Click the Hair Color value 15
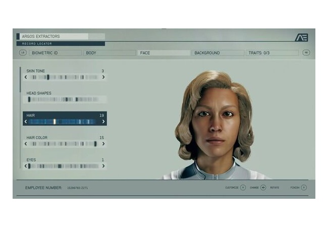This screenshot has width=328, height=227. 101,138
